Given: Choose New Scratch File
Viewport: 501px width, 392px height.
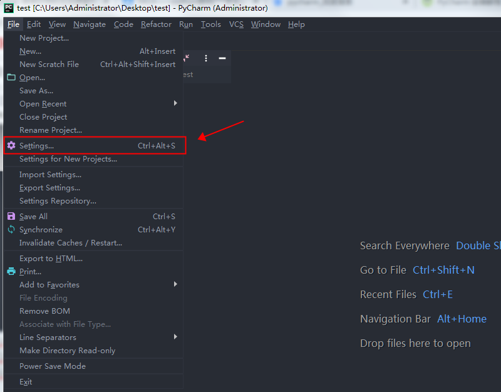Looking at the screenshot, I should [x=93, y=64].
